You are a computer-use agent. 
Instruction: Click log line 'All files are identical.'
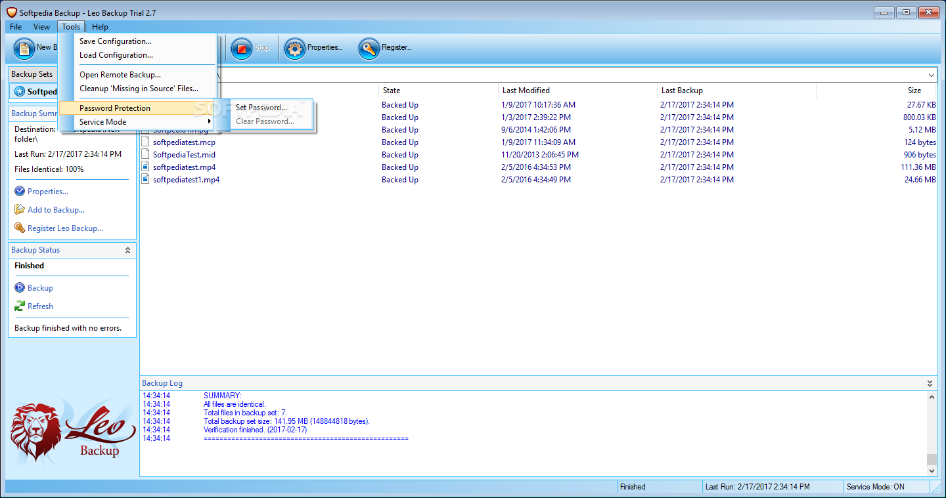tap(235, 404)
